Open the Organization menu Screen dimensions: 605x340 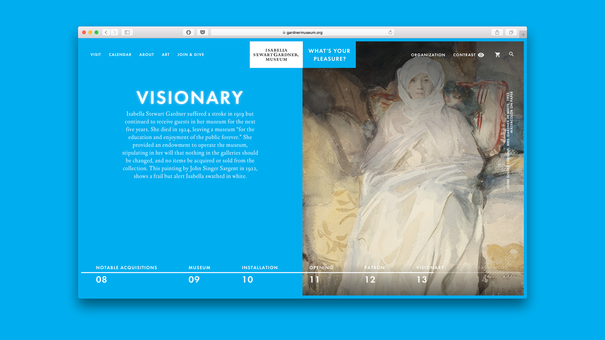click(x=428, y=55)
